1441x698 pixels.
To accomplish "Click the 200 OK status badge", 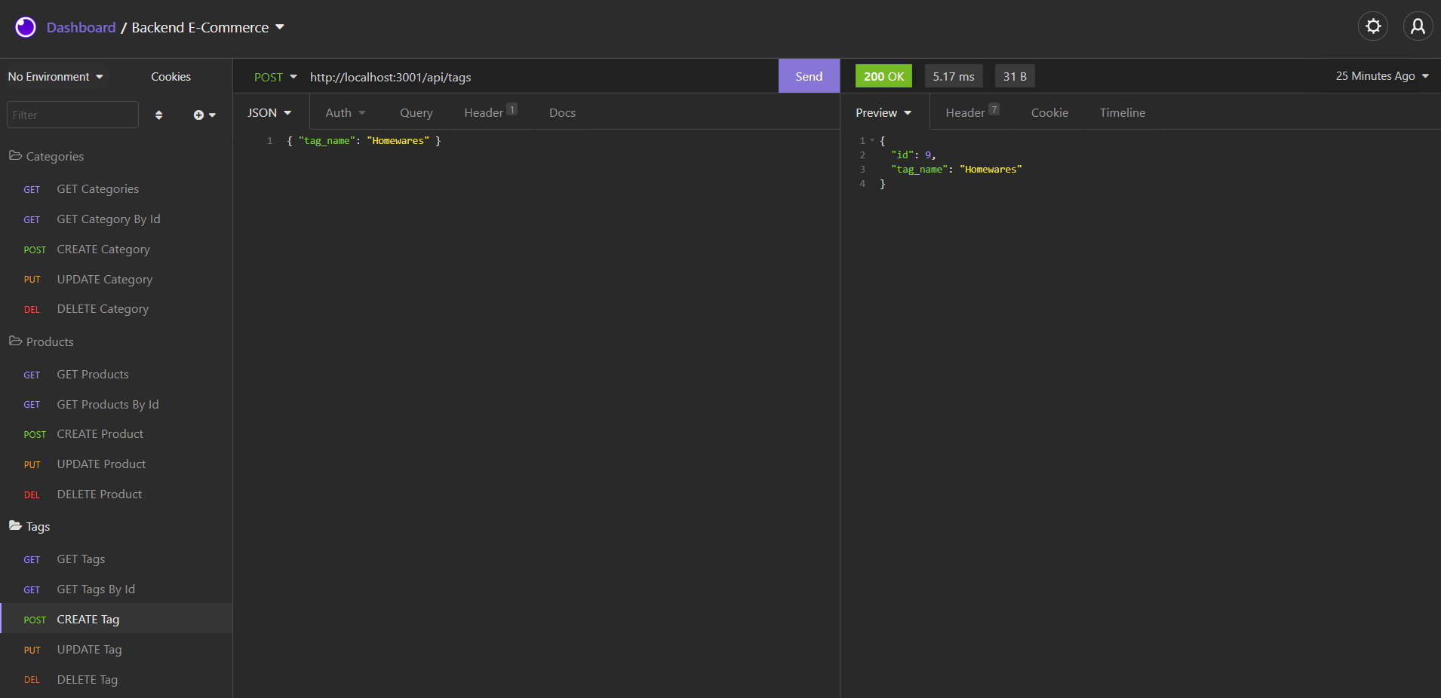I will click(883, 75).
